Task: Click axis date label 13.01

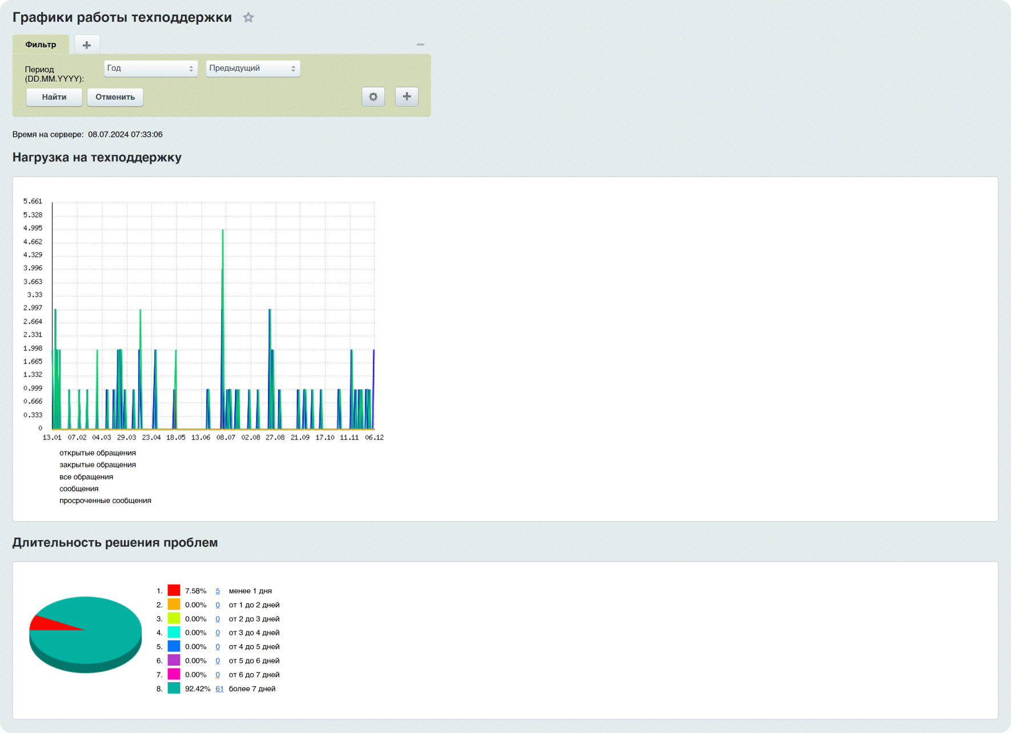Action: point(52,437)
